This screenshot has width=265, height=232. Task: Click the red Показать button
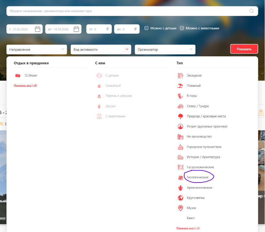click(244, 49)
